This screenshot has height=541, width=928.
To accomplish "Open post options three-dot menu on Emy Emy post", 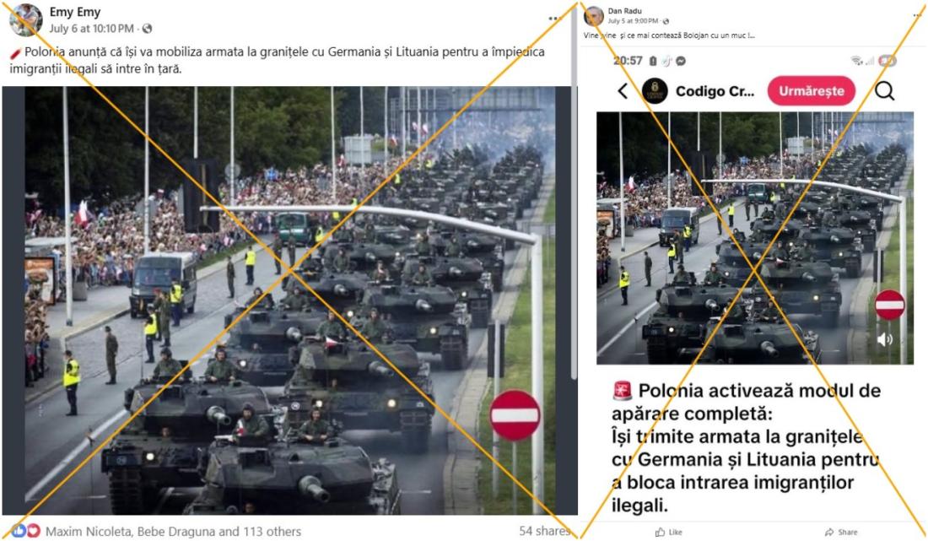I will (x=554, y=19).
